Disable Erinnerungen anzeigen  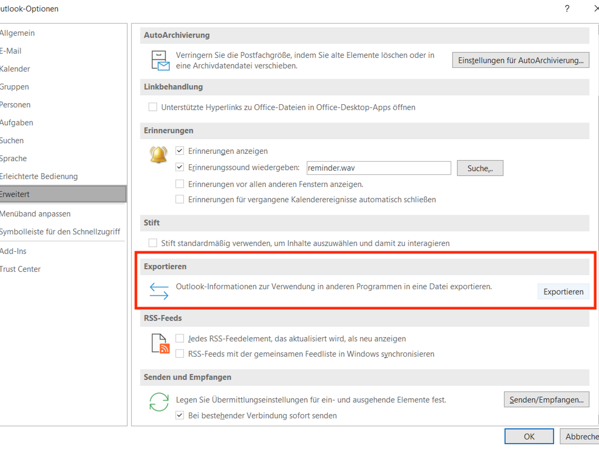click(180, 151)
